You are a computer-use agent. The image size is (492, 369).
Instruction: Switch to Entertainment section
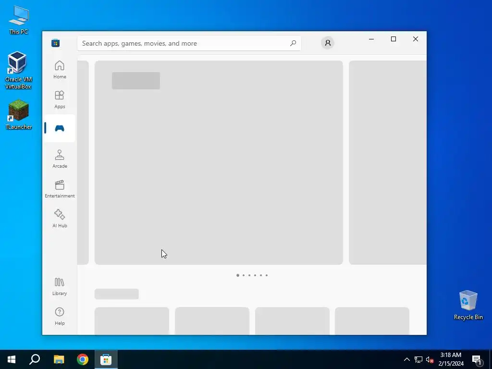60,189
